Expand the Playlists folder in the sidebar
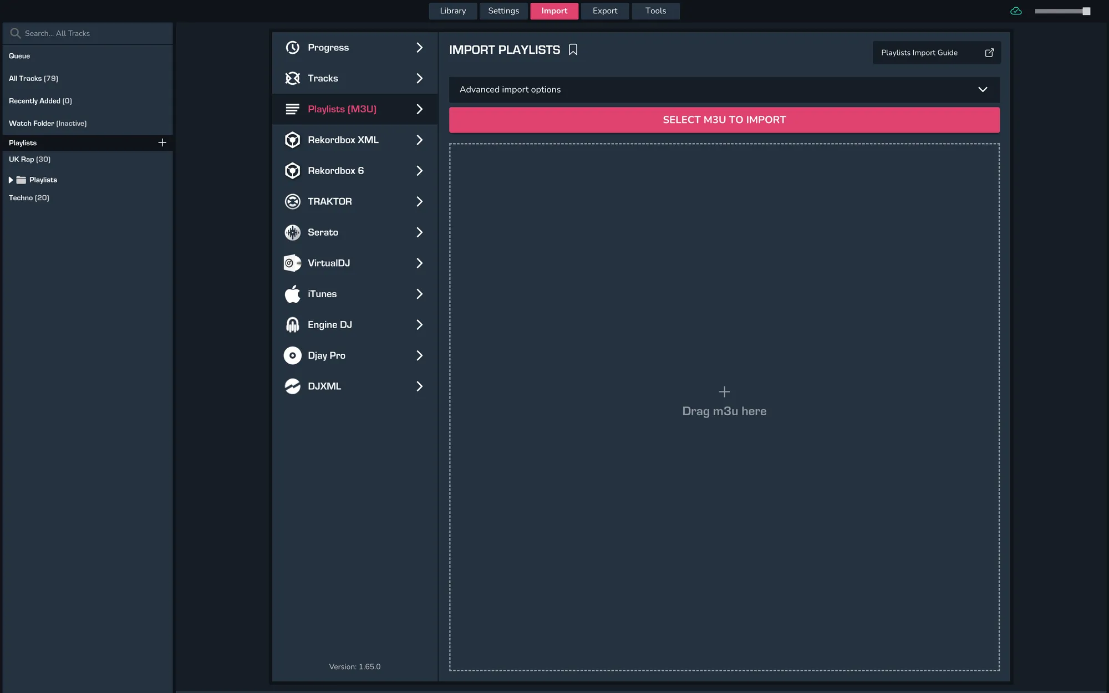Viewport: 1109px width, 693px height. (x=10, y=180)
